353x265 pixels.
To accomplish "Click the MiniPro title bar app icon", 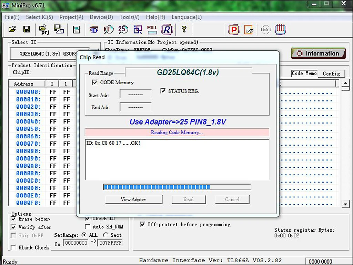I will click(6, 5).
